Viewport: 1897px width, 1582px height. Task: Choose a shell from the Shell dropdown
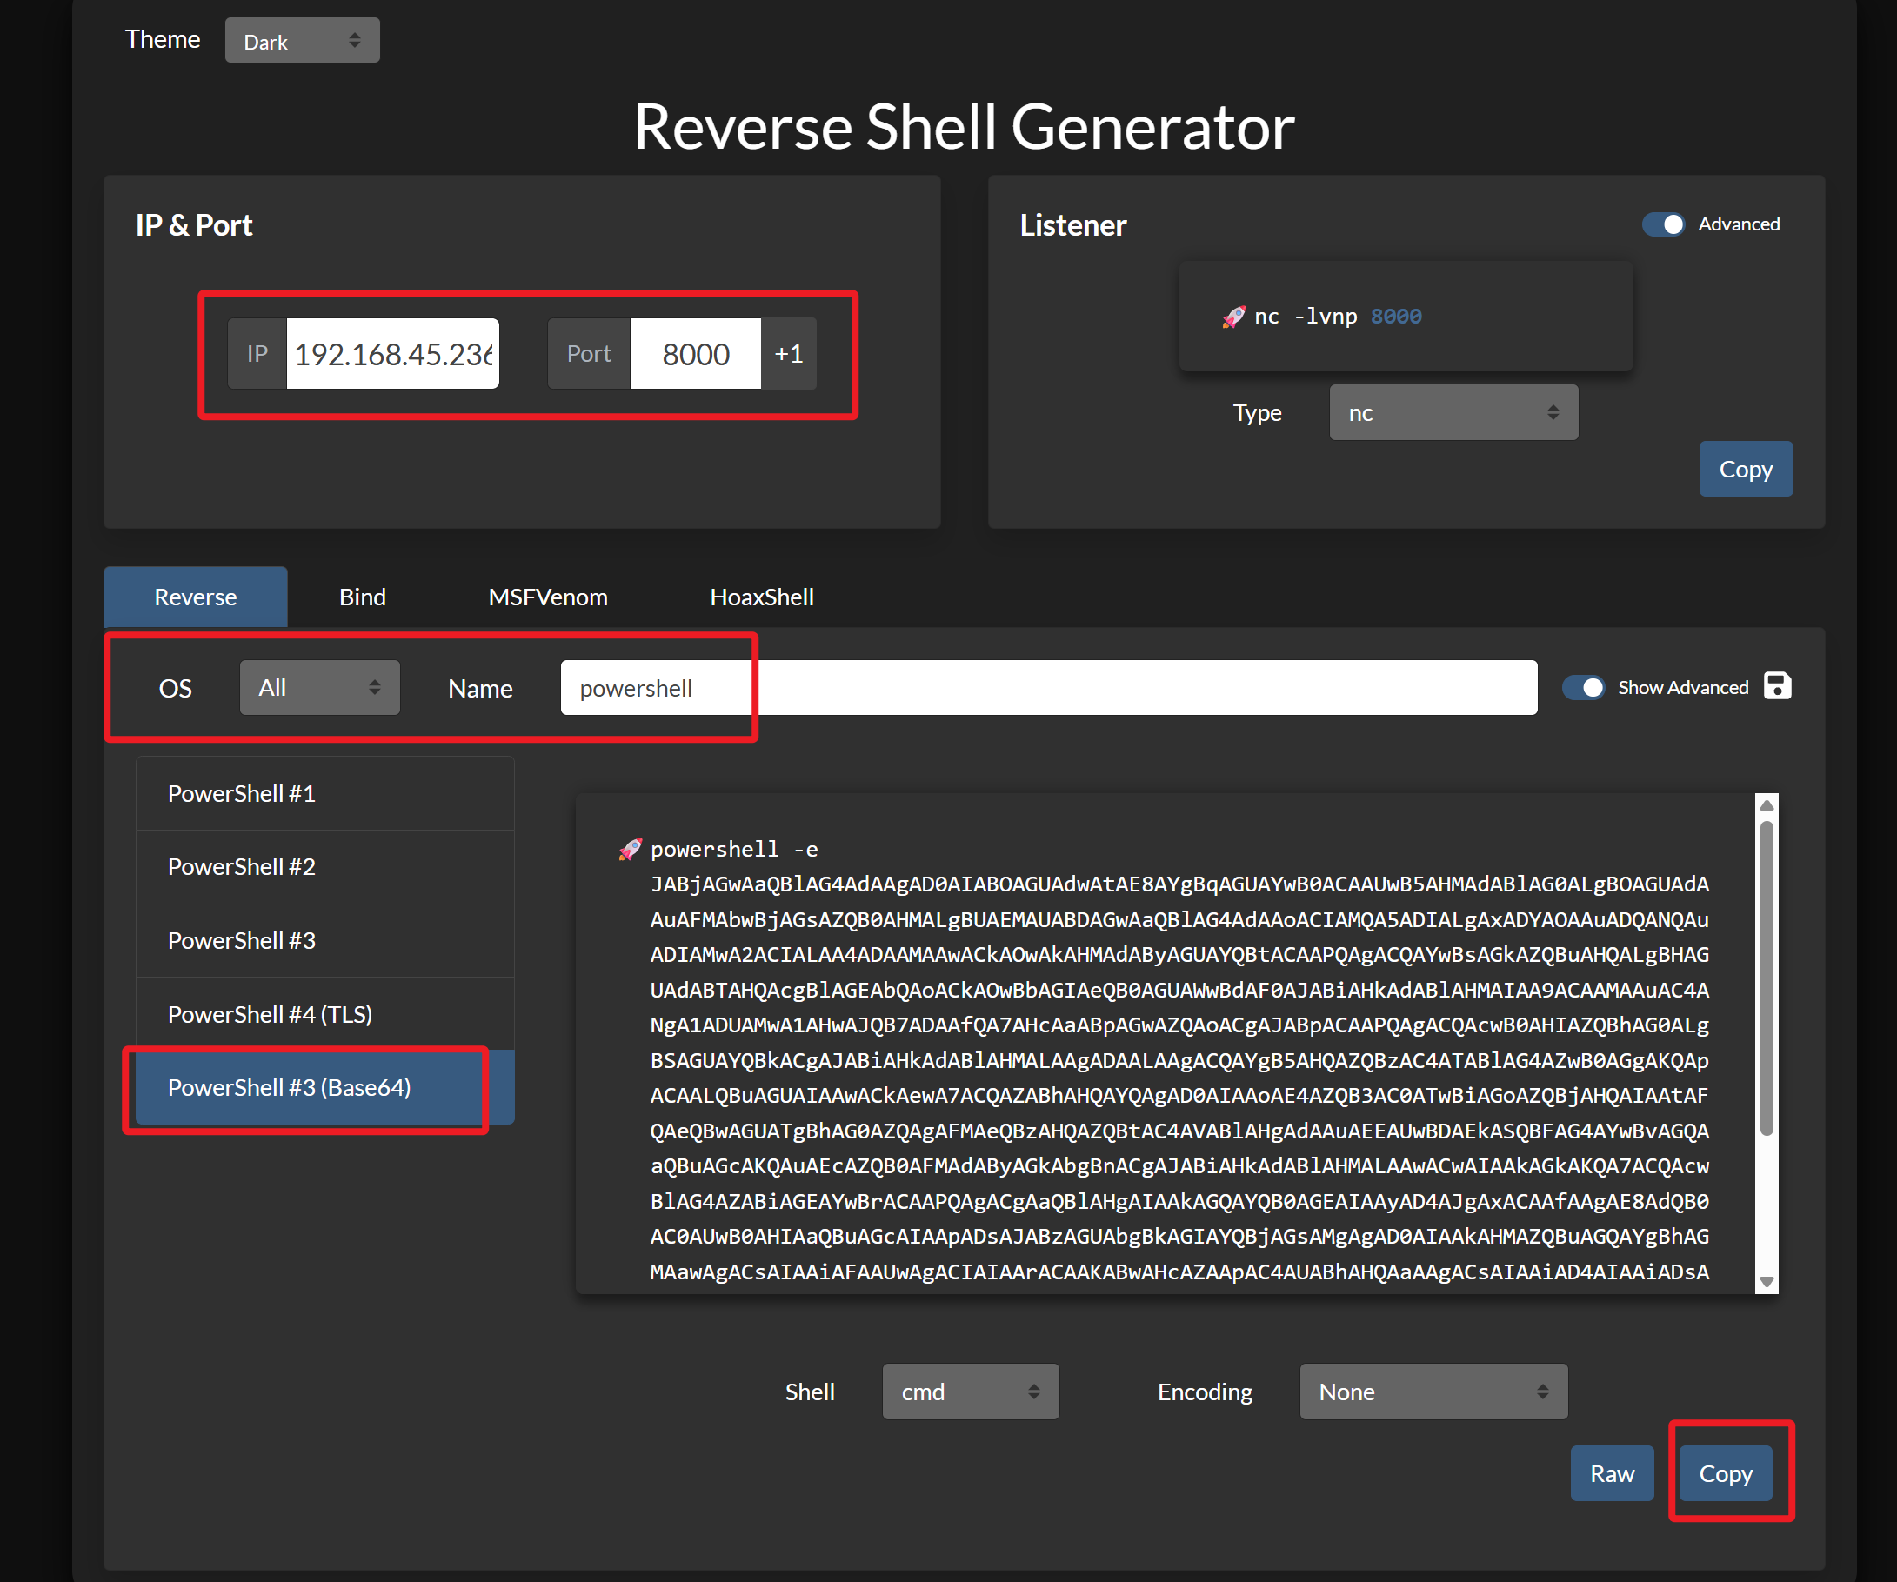[x=969, y=1392]
